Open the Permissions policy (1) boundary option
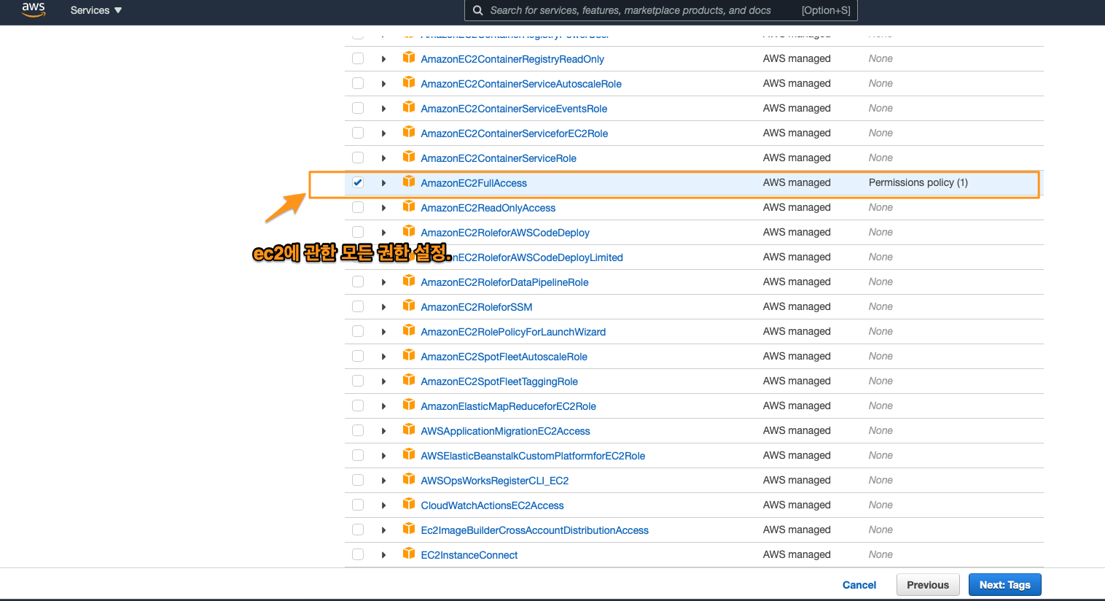The height and width of the screenshot is (601, 1105). click(918, 182)
